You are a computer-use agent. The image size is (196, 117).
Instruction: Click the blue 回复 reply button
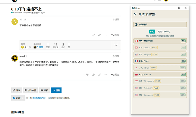point(56,90)
